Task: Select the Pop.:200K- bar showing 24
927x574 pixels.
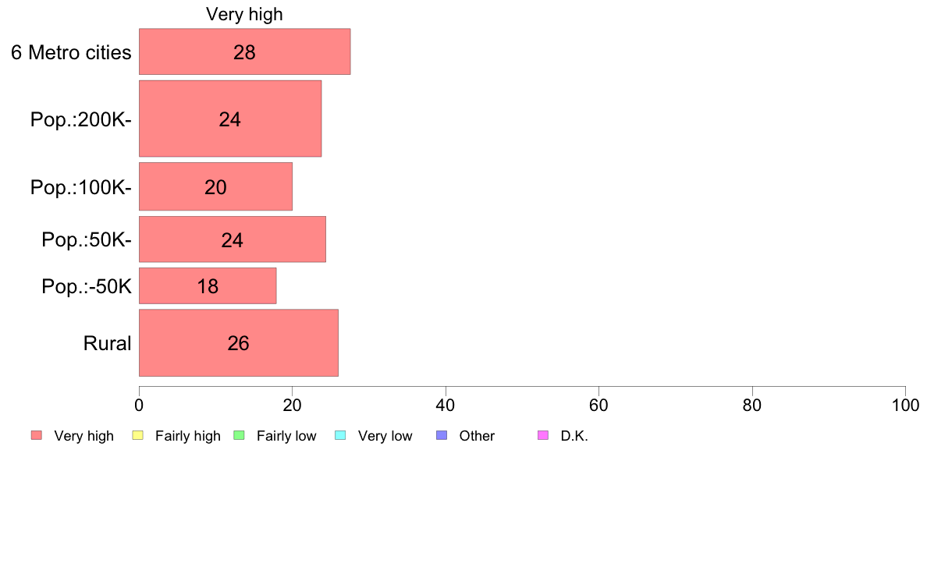Action: pyautogui.click(x=230, y=119)
